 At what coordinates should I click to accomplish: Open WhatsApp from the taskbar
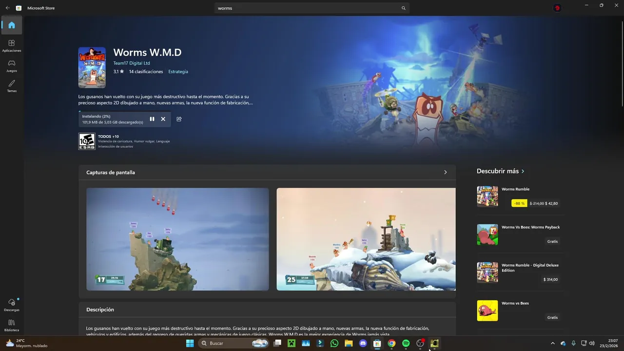click(x=334, y=343)
